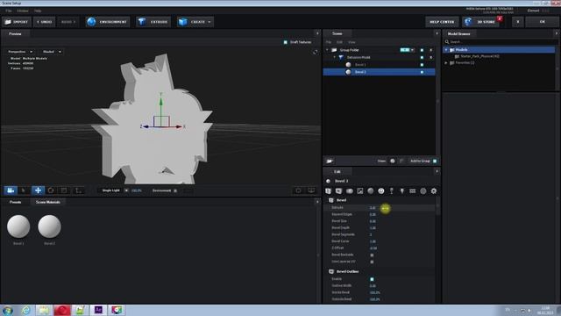This screenshot has height=316, width=561.
Task: Open the gear advanced settings icon in Edit
Action: (x=434, y=191)
